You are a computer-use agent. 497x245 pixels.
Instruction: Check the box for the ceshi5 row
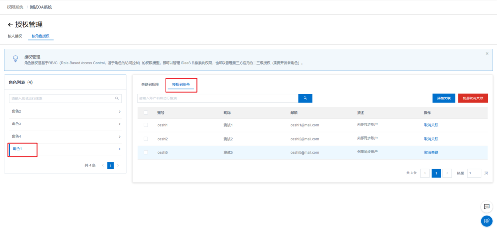(x=146, y=152)
